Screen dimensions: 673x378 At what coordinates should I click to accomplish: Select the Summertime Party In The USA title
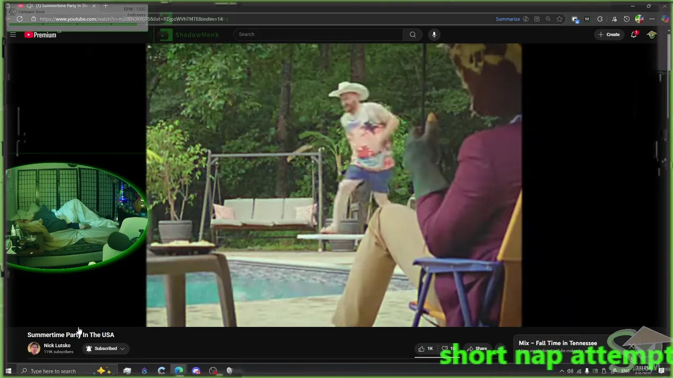(70, 335)
